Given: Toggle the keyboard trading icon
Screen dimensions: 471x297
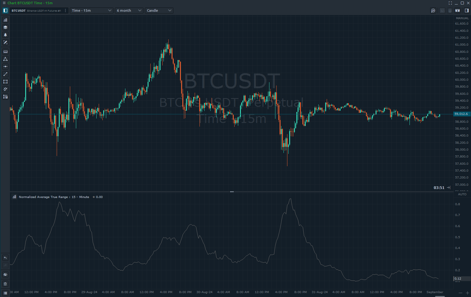Looking at the screenshot, I should tap(442, 10).
